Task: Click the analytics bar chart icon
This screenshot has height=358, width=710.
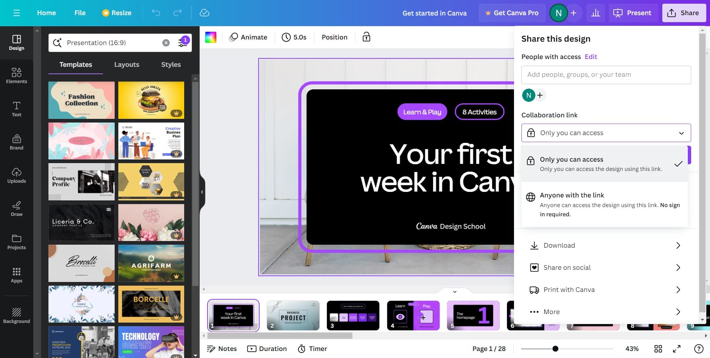Action: tap(595, 13)
